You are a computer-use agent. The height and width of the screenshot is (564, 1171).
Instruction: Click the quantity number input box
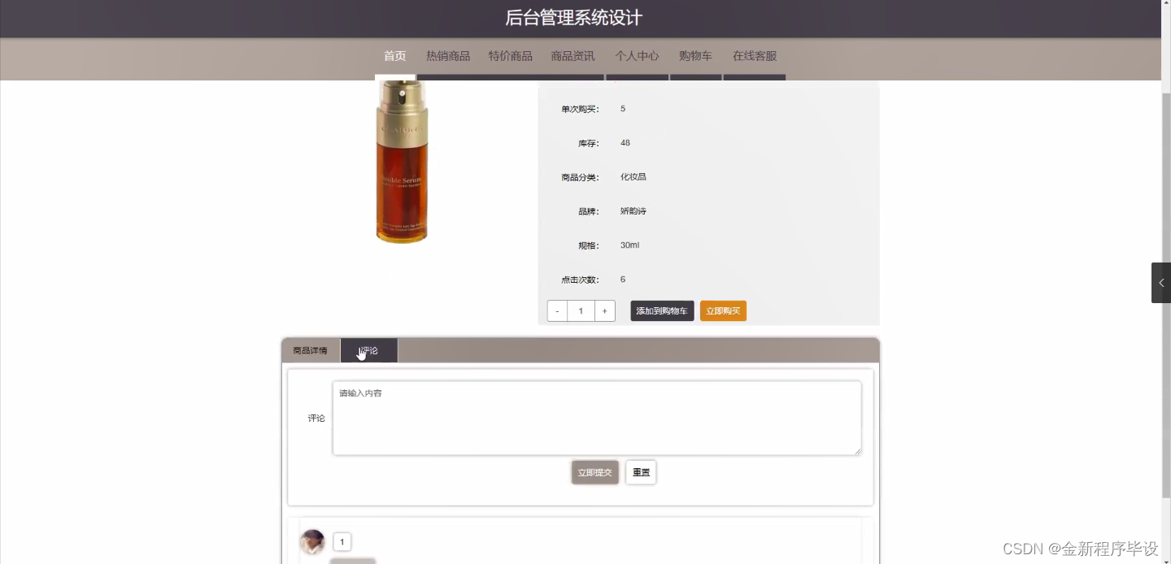click(580, 310)
